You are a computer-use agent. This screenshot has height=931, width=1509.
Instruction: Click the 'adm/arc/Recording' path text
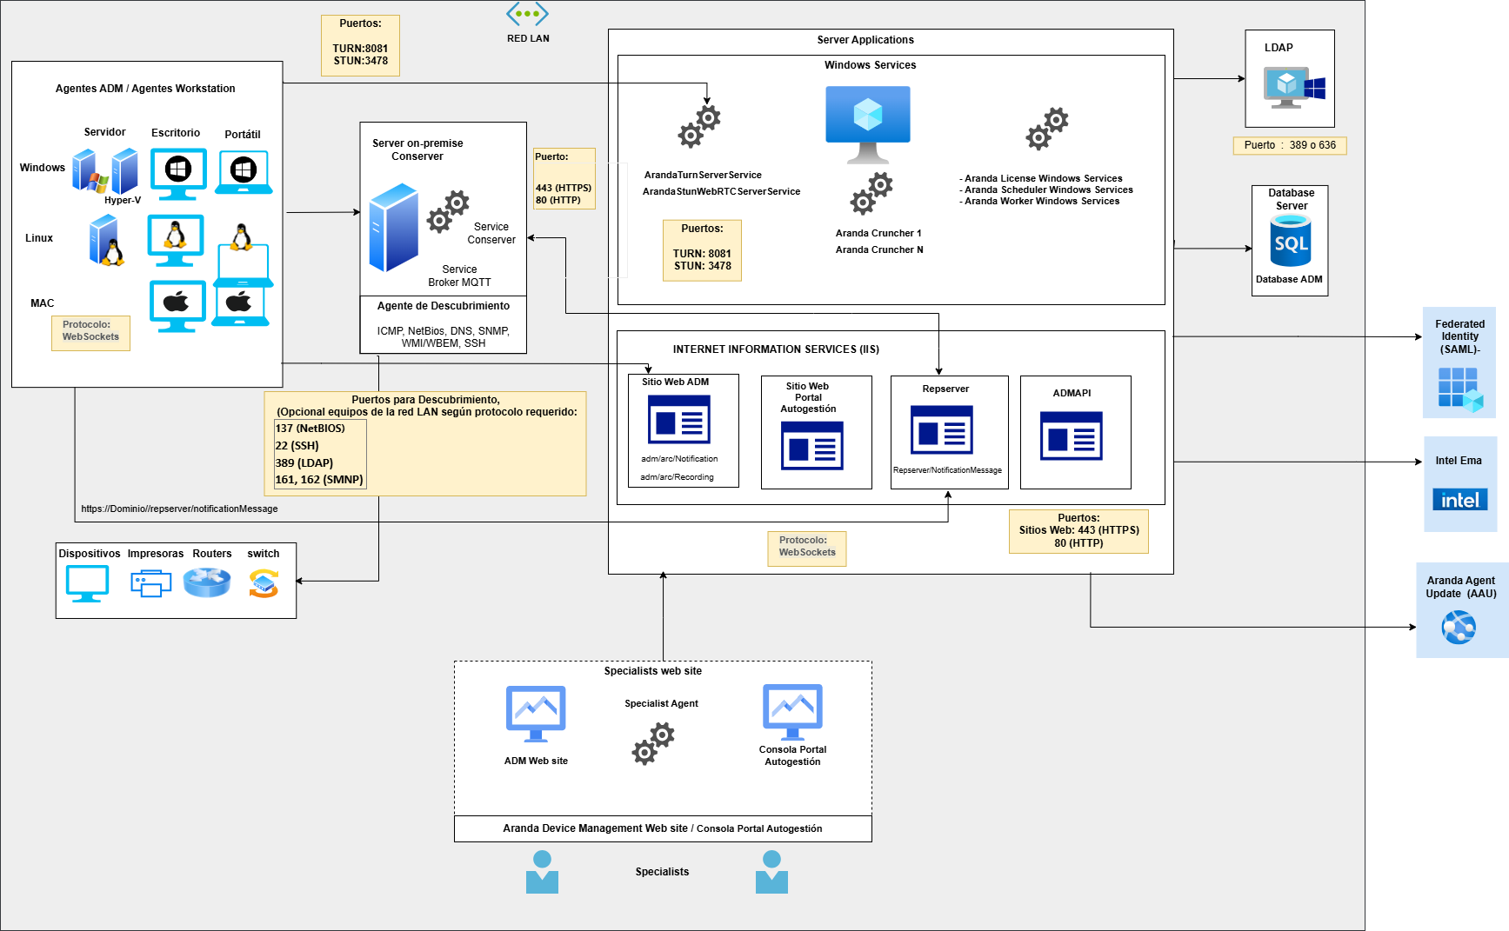pyautogui.click(x=677, y=477)
